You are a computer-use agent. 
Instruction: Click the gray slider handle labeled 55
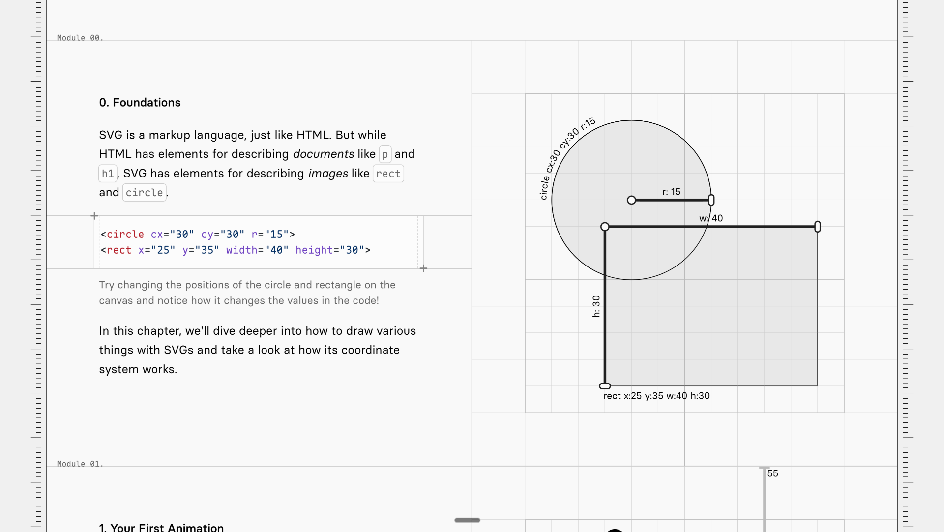[x=764, y=468]
